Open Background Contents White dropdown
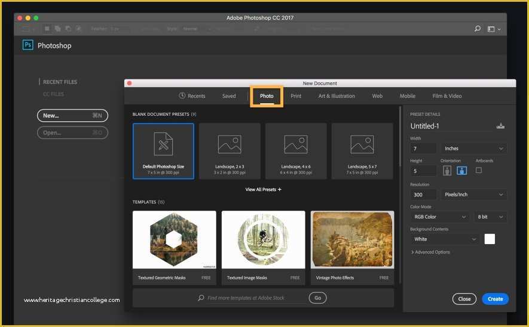This screenshot has height=327, width=529. pos(444,239)
